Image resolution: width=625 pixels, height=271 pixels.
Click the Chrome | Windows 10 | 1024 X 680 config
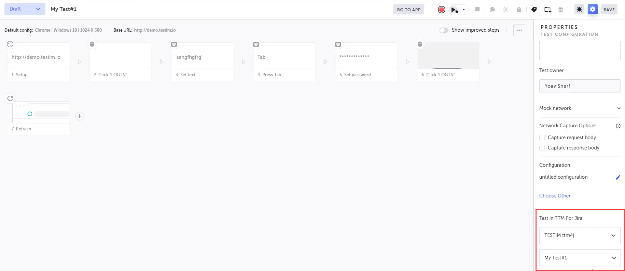pos(68,30)
